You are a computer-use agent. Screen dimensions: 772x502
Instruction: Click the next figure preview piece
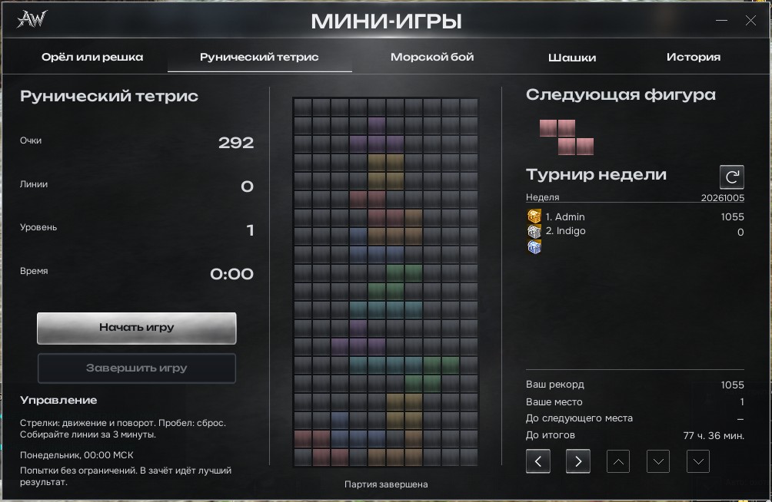pyautogui.click(x=566, y=137)
